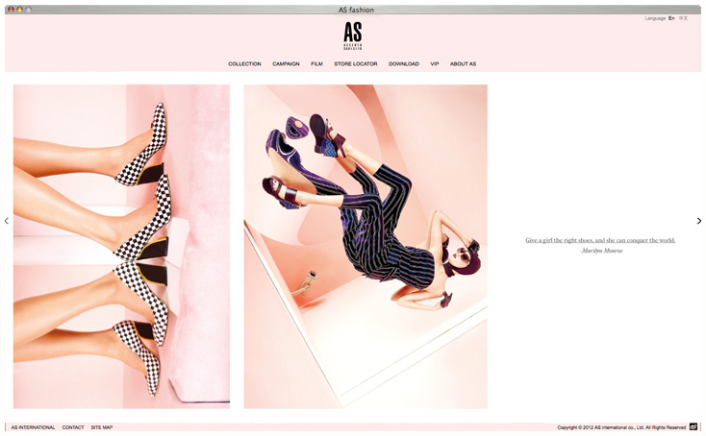Click the striped jumpsuit model image
This screenshot has width=706, height=436.
[x=366, y=247]
